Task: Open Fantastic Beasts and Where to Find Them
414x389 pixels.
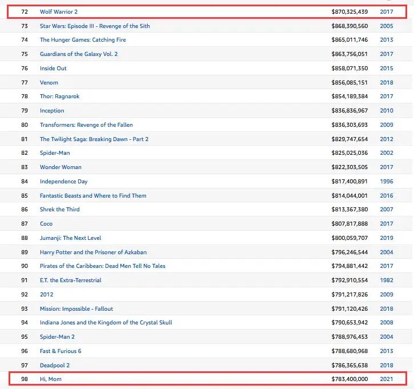Action: click(x=93, y=195)
